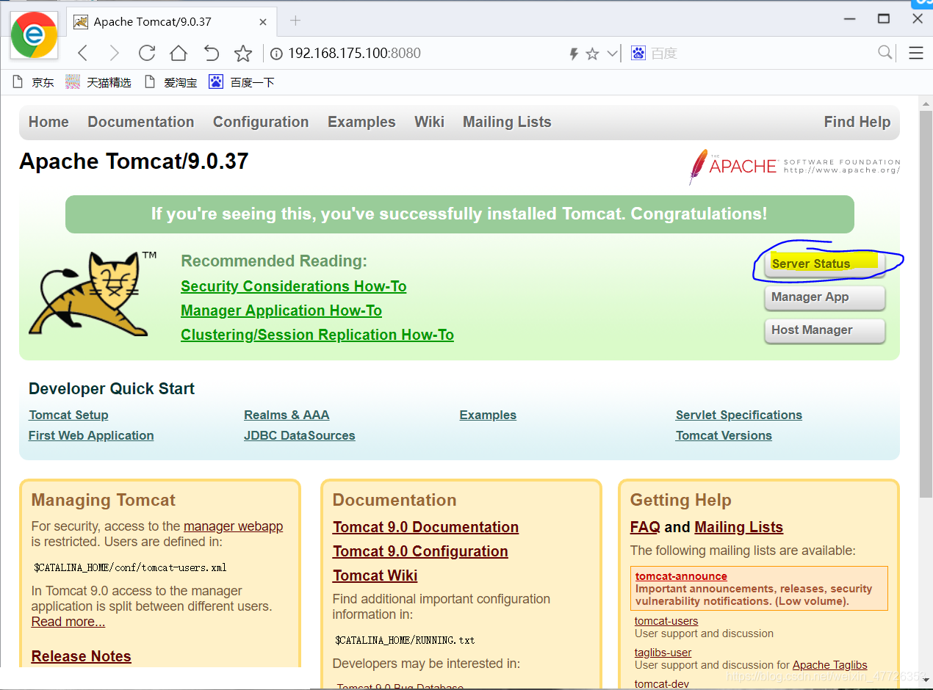Open First Web Application link

point(91,435)
